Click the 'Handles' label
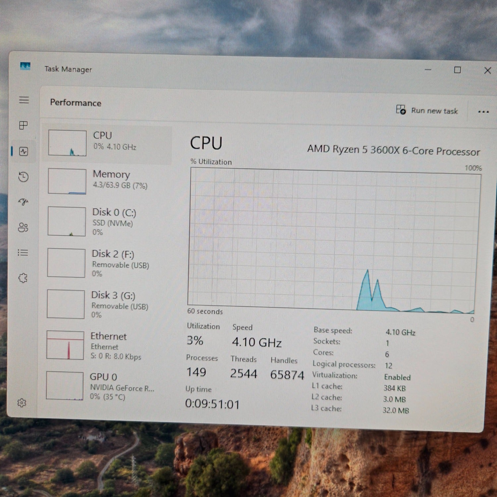The width and height of the screenshot is (497, 497). (284, 360)
